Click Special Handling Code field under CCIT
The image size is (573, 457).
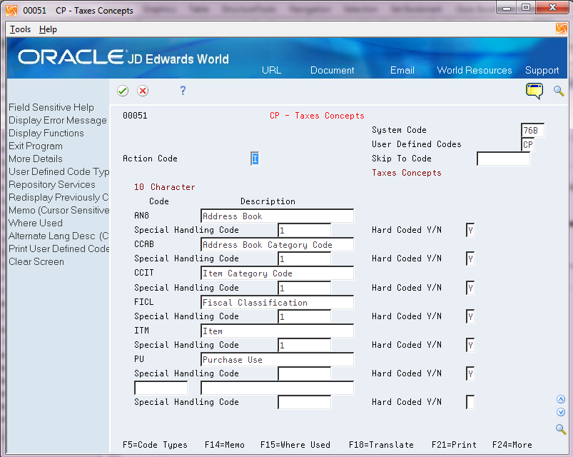(305, 288)
